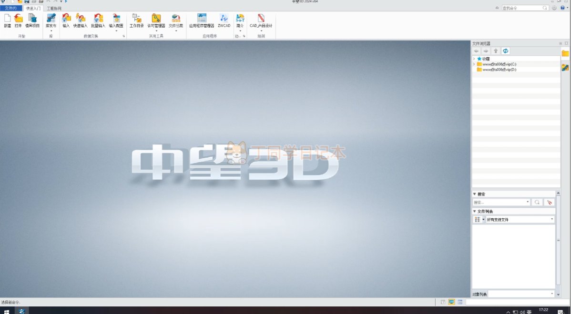Switch to the 工程协同 ribbon tab
Image resolution: width=571 pixels, height=314 pixels.
(54, 8)
